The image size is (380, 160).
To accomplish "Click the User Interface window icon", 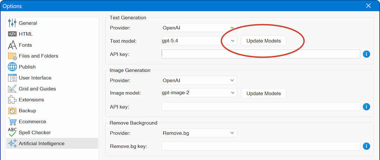I will coord(12,78).
